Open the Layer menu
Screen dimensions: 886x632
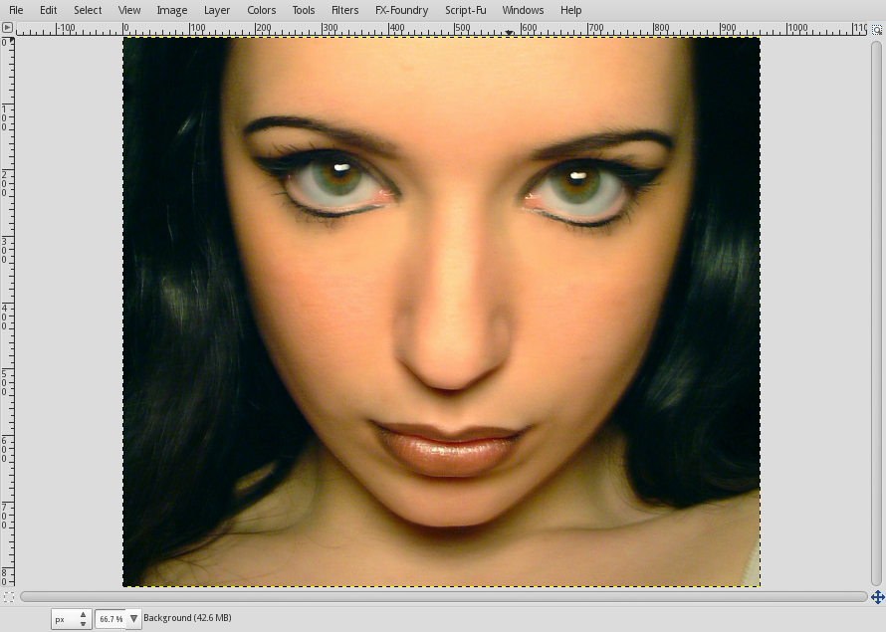(217, 10)
